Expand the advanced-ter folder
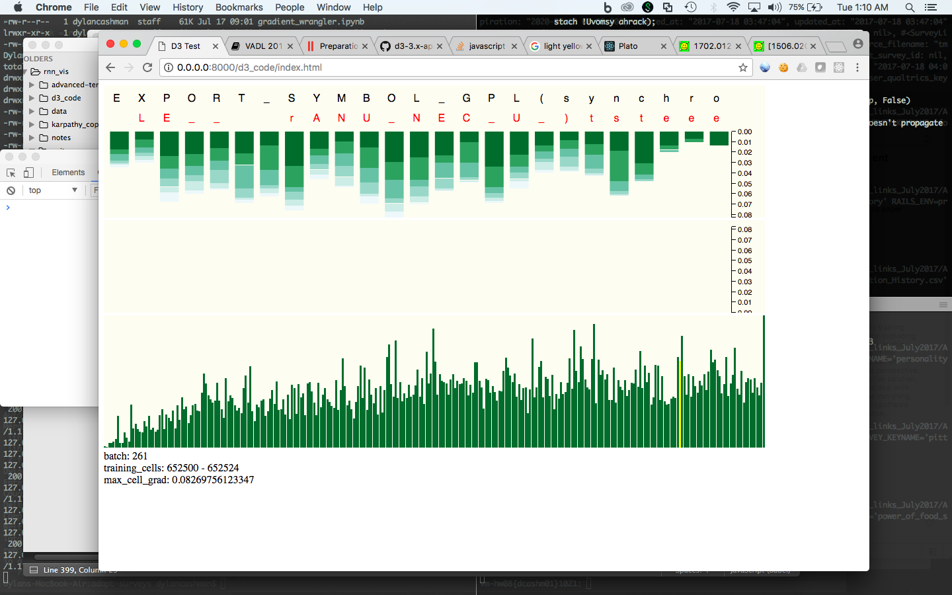The image size is (952, 595). tap(32, 85)
